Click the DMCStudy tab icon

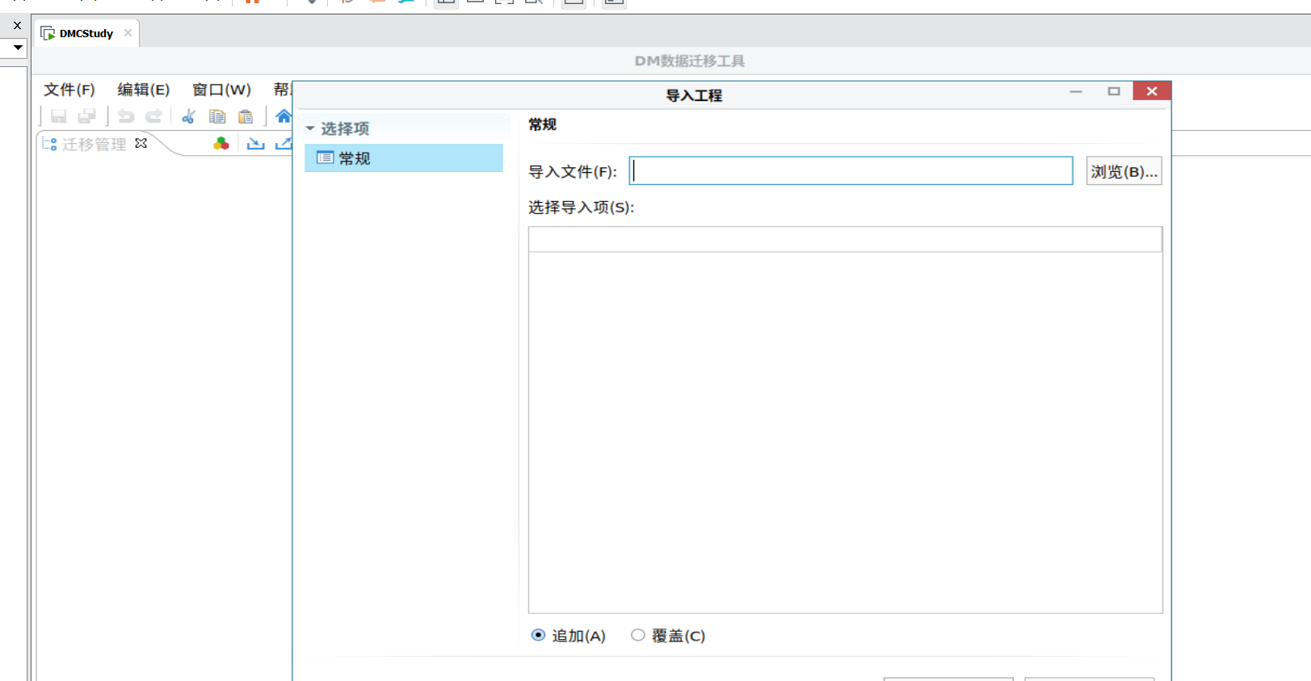click(x=48, y=33)
